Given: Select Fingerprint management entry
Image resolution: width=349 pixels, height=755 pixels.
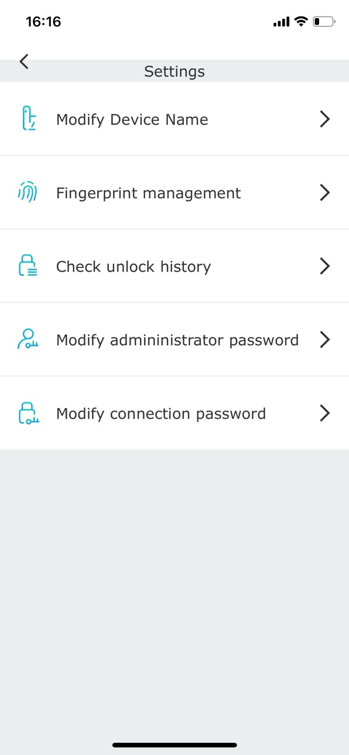Looking at the screenshot, I should click(x=174, y=193).
